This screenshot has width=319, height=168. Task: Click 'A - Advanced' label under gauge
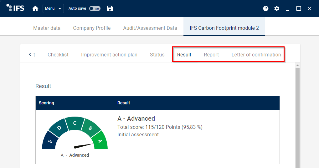point(75,155)
